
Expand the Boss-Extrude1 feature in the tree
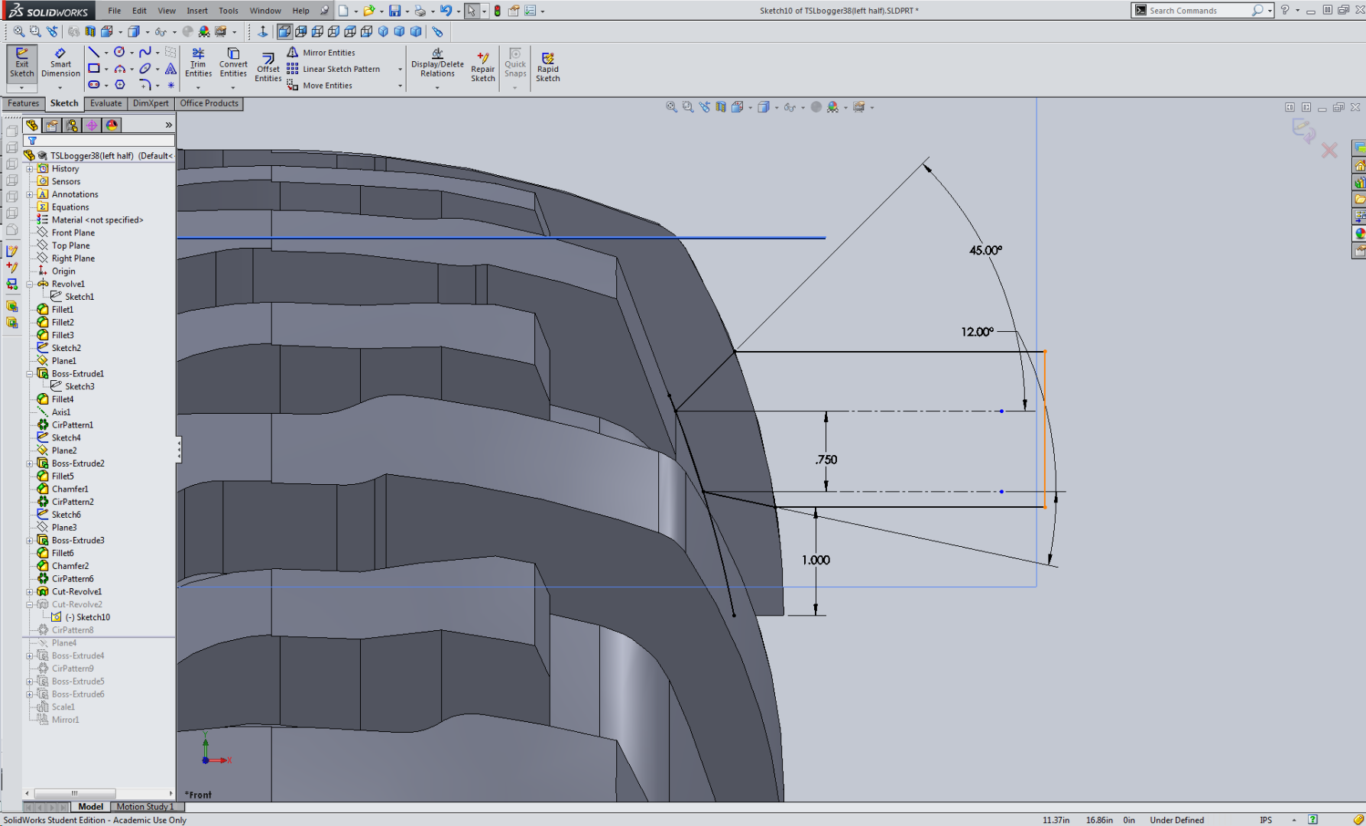click(30, 373)
